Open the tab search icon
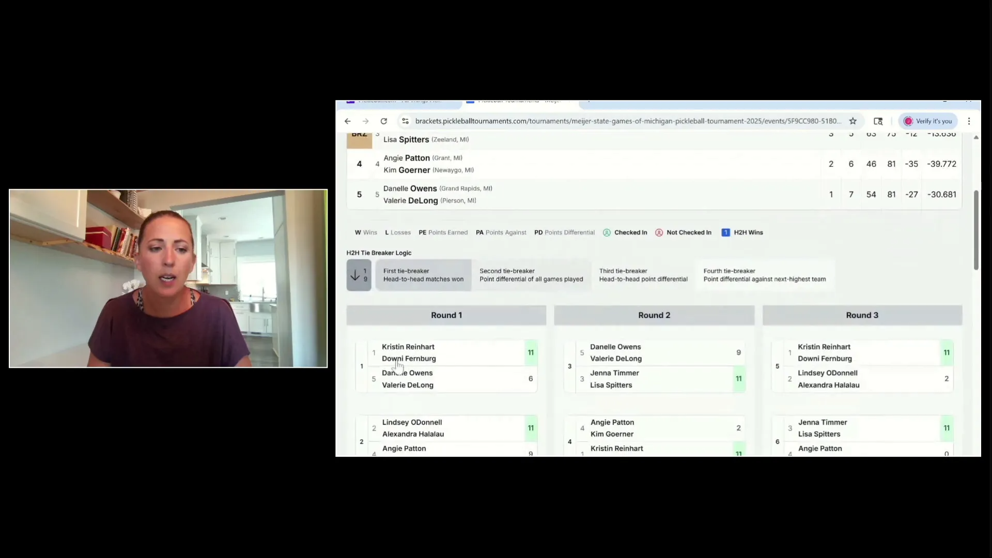Screen dimensions: 992x558 [878, 121]
